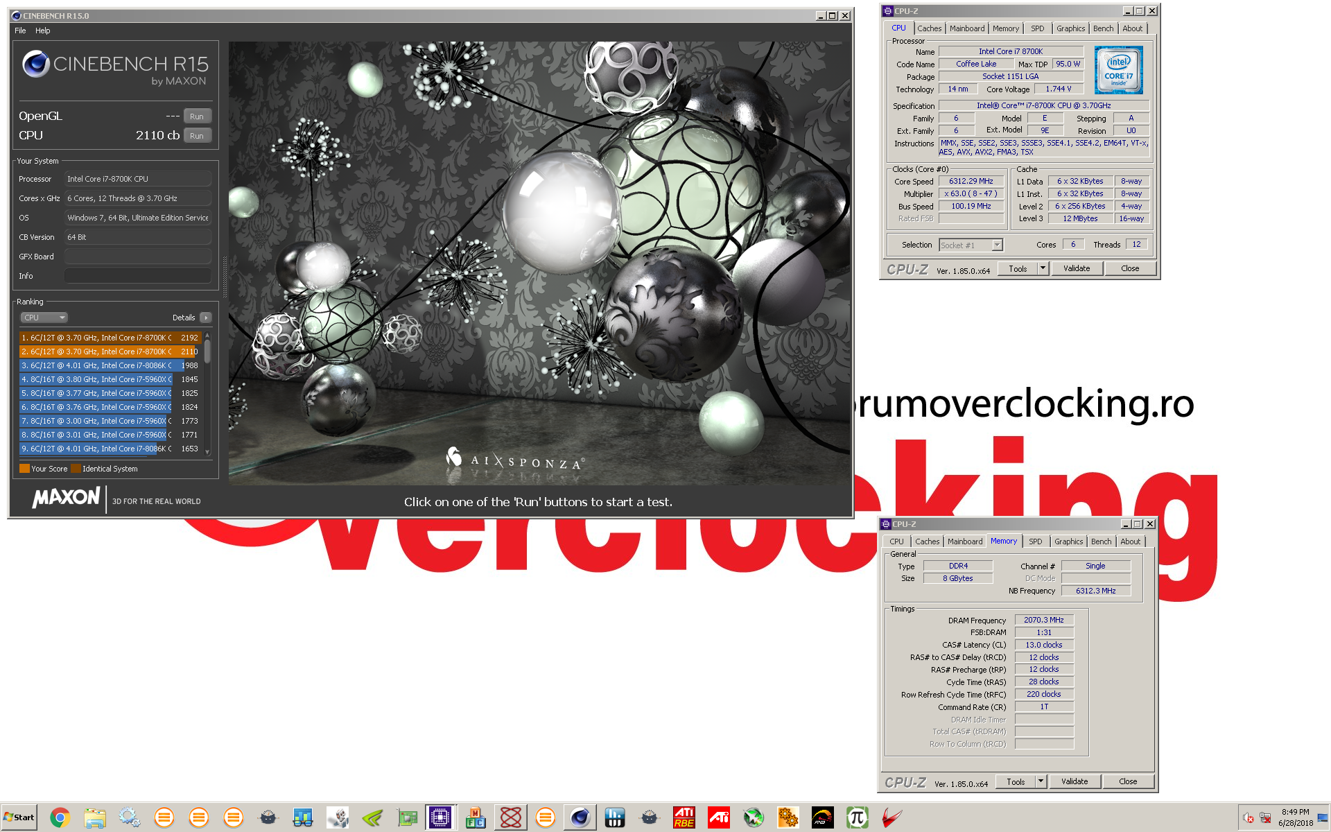Open Windows Explorer folder icon in taskbar
The width and height of the screenshot is (1331, 832).
click(x=94, y=818)
